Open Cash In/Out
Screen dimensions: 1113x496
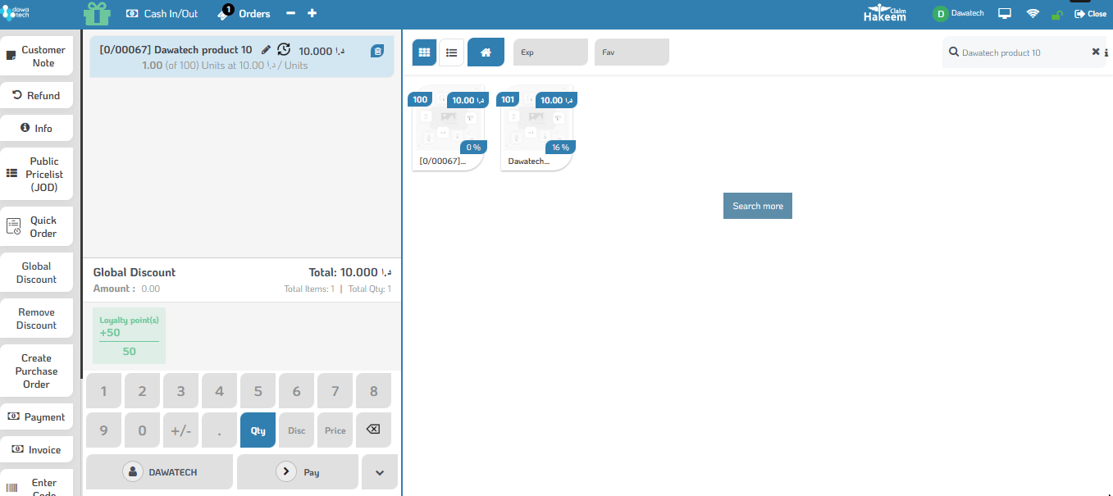[x=162, y=14]
